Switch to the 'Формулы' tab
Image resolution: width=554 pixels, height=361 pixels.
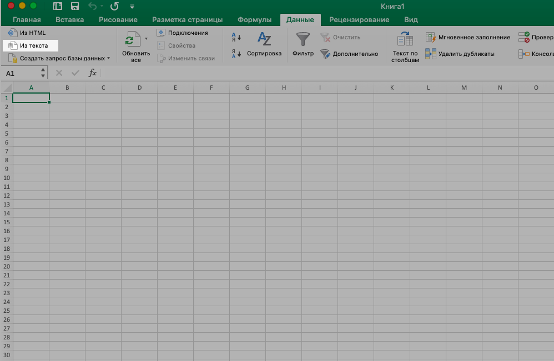click(x=254, y=20)
